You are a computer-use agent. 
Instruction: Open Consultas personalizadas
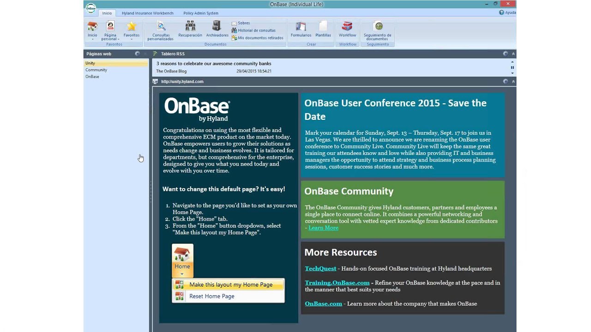[x=161, y=30]
